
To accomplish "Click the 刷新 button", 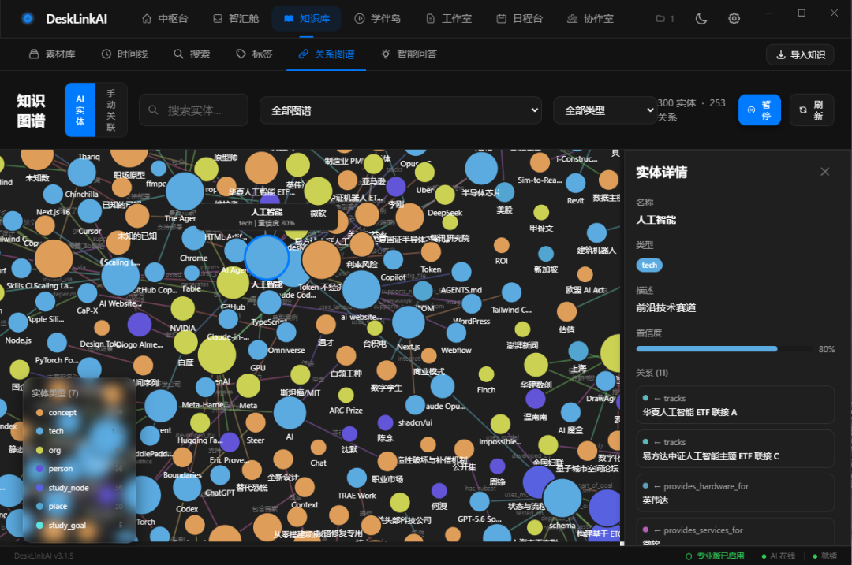I will click(812, 110).
